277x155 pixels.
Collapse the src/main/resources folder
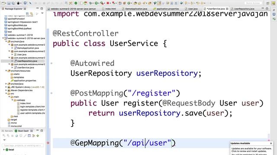coord(6,71)
